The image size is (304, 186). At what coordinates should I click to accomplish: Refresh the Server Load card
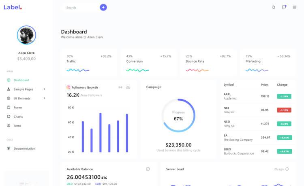coord(287,169)
